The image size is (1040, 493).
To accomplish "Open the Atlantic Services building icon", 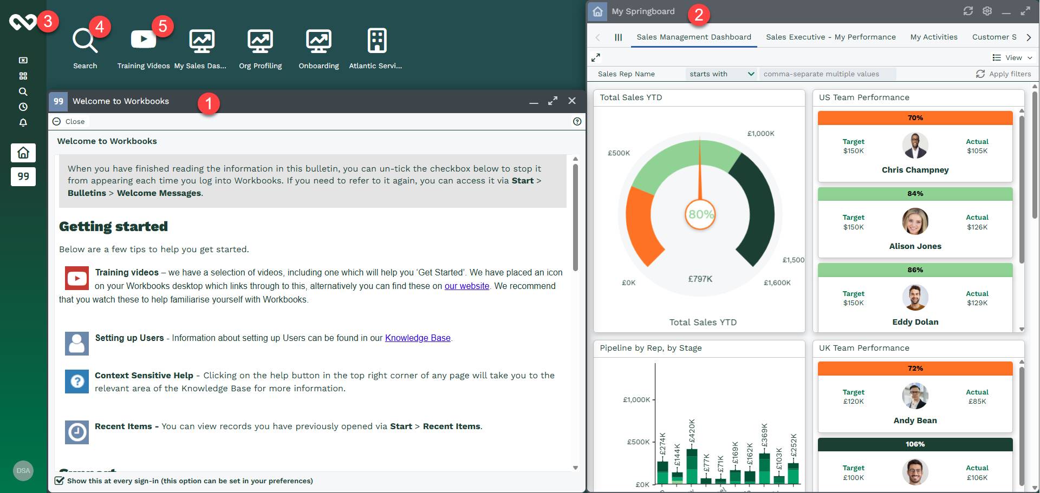I will [376, 41].
